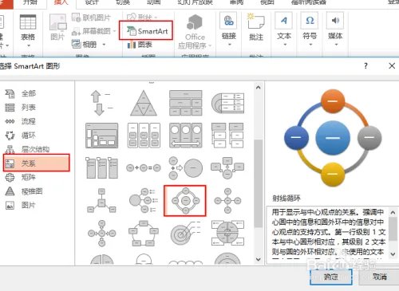Screen dimensions: 399x291
Task: Choose the stacked semicircle list layout
Action: pyautogui.click(x=227, y=103)
